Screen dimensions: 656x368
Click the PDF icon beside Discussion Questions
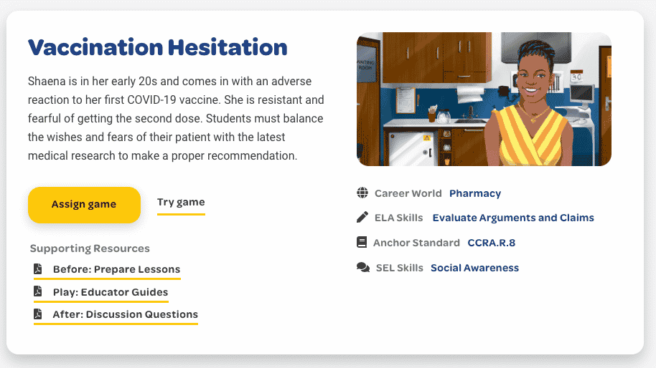[x=37, y=314]
